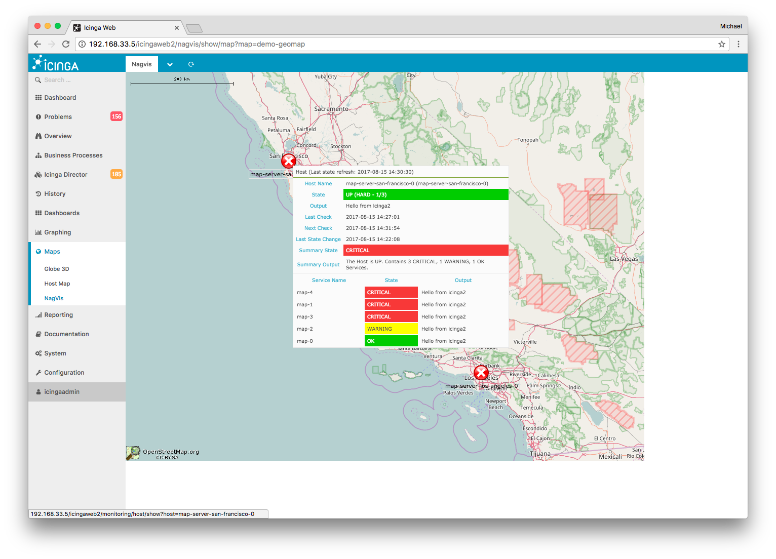
Task: Click the red CRITICAL summary state bar
Action: click(425, 250)
